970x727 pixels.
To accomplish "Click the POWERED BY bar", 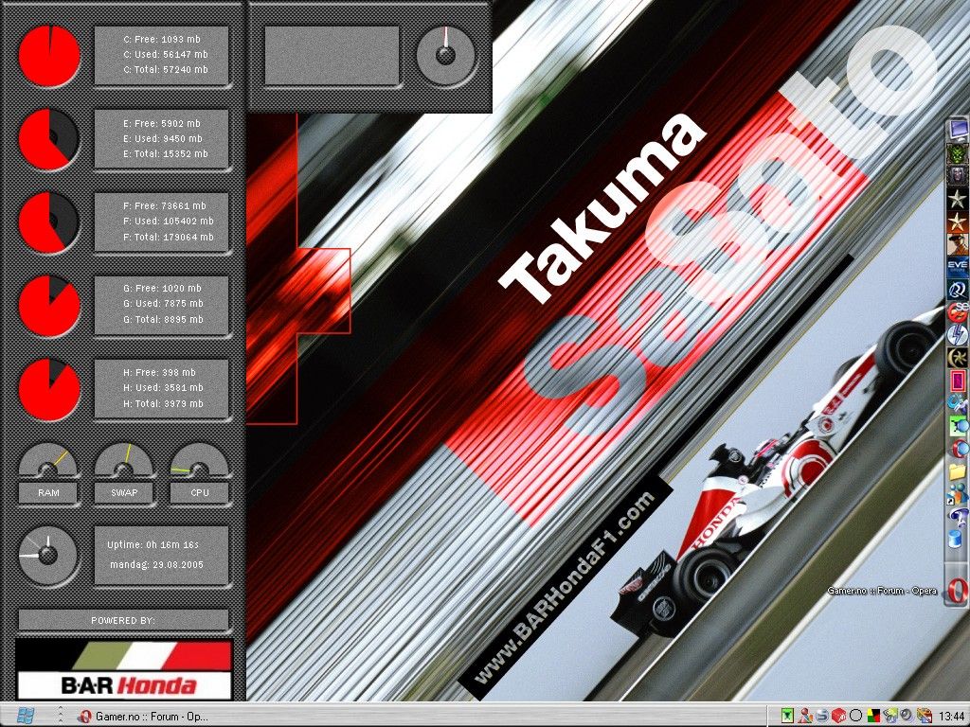I will pos(123,620).
